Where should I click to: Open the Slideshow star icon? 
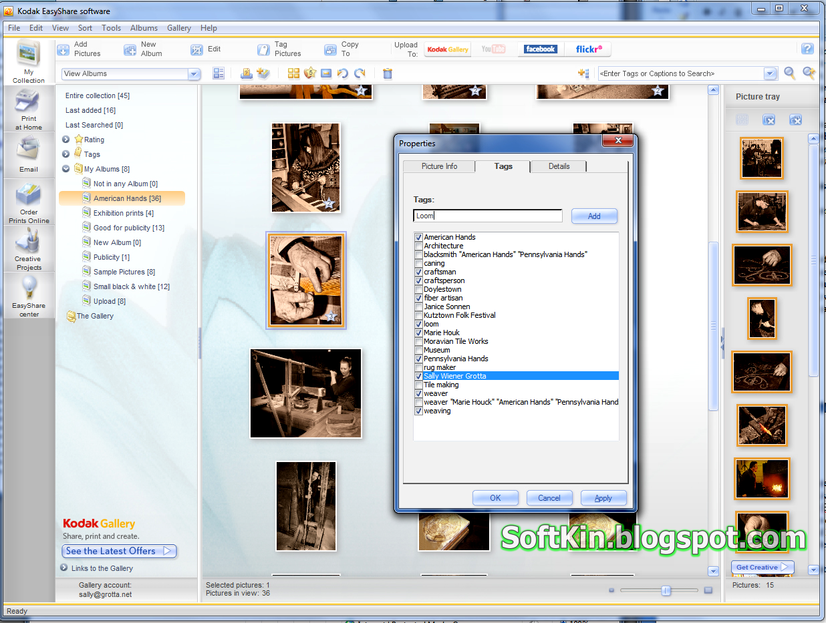[309, 73]
